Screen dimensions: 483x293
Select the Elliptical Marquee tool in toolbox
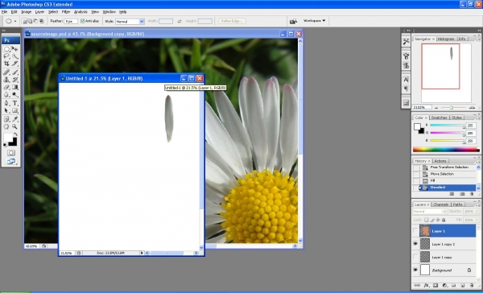coord(6,49)
